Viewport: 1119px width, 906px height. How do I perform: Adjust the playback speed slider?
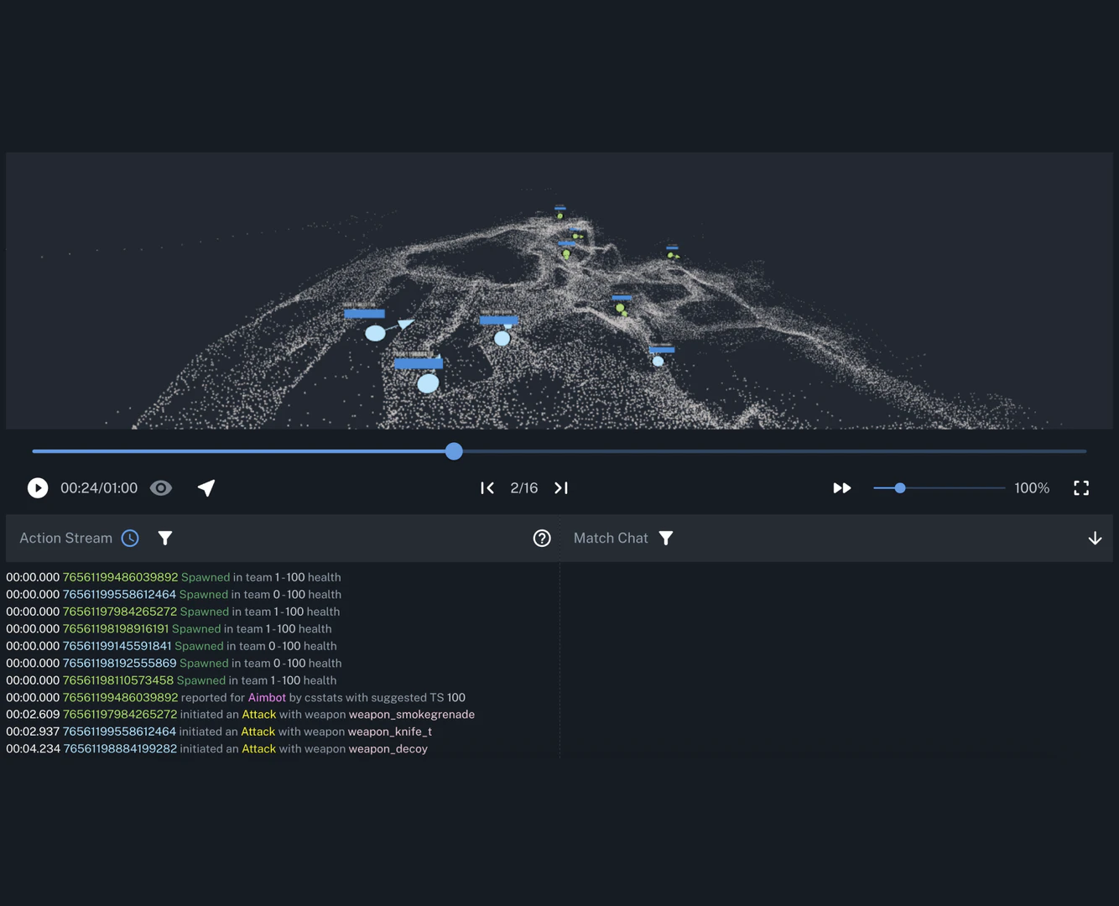[900, 487]
